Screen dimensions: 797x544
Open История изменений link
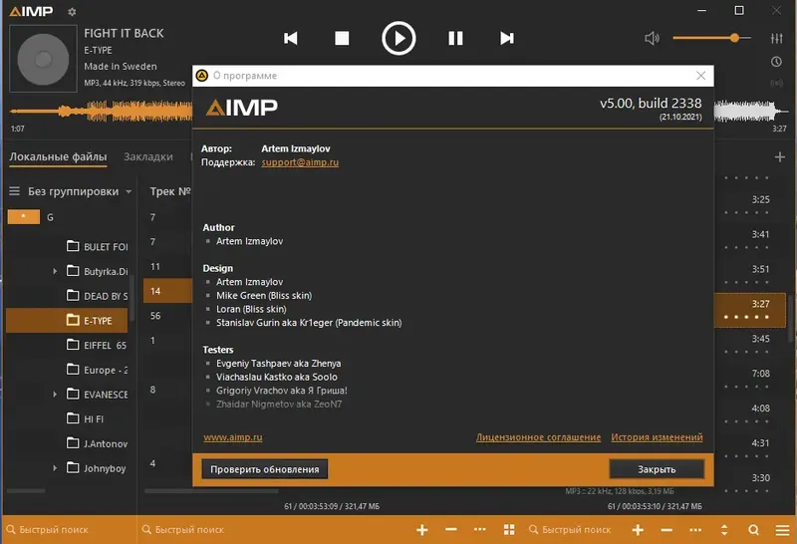[657, 437]
